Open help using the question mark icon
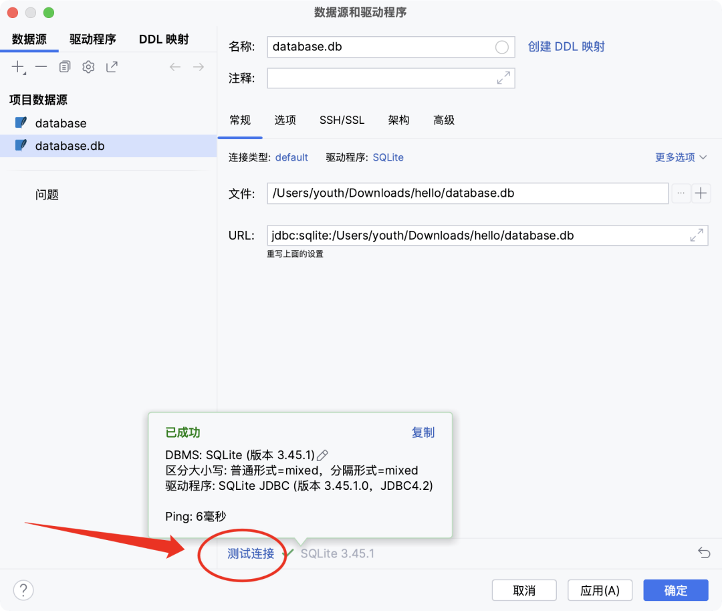722x611 pixels. (23, 590)
